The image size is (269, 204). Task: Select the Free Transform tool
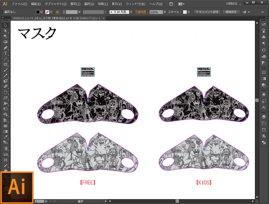pos(5,109)
